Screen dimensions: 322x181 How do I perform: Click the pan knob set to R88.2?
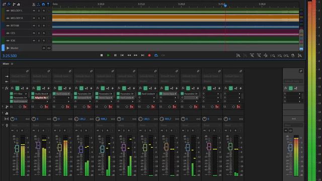pyautogui.click(x=98, y=119)
